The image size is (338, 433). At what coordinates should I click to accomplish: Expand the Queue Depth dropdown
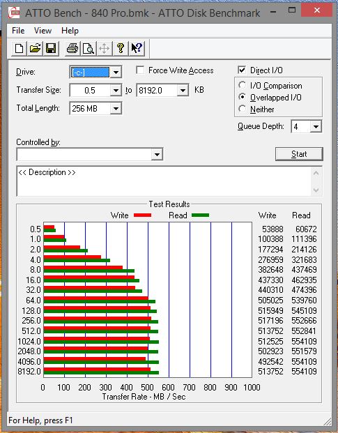[x=316, y=126]
